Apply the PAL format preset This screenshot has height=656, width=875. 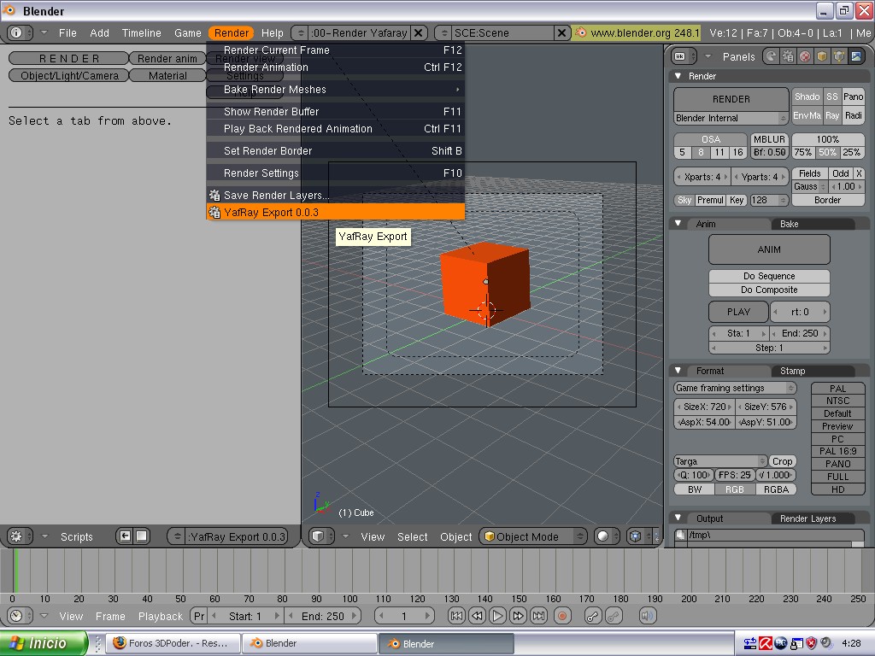click(x=837, y=389)
